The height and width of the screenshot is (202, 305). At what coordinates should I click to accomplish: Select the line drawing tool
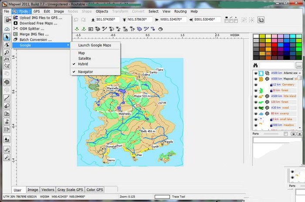[x=7, y=98]
